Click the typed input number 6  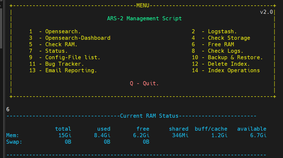click(x=8, y=109)
